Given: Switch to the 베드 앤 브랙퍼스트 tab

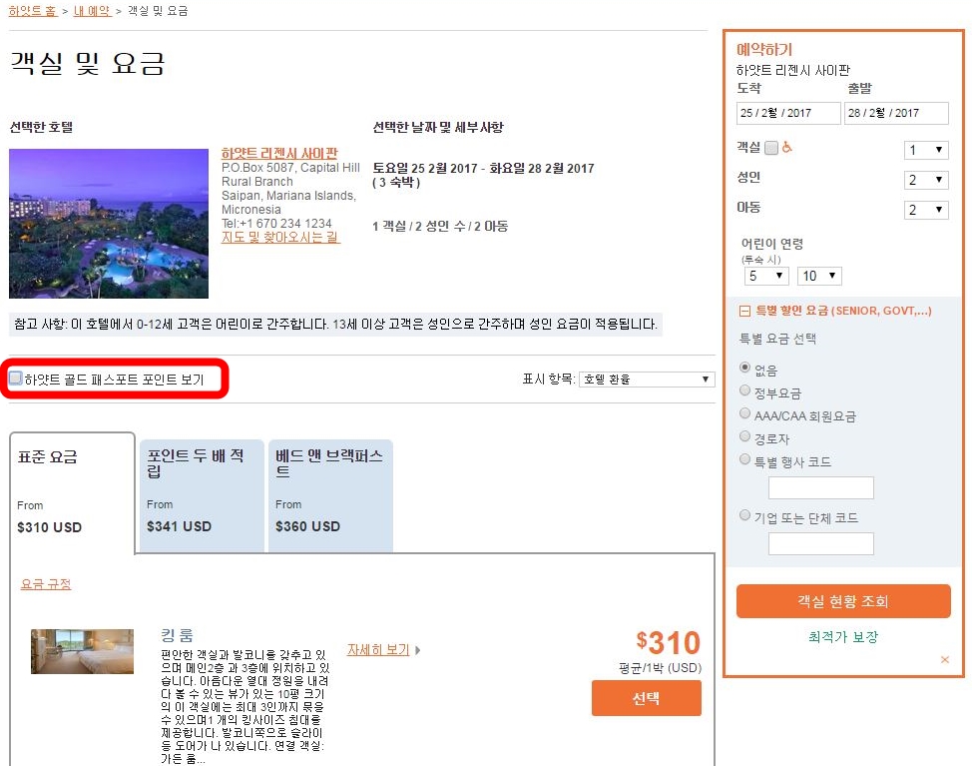Looking at the screenshot, I should (x=330, y=495).
